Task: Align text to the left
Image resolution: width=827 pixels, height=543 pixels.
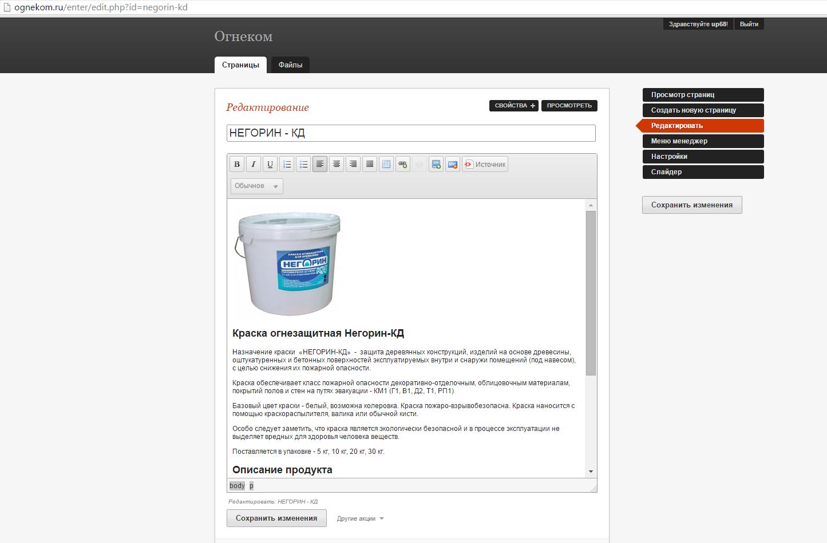Action: click(320, 165)
